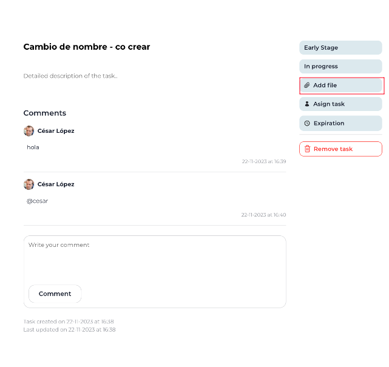Click the César López name above @cesar
Screen dimensions: 389x367
[x=56, y=184]
